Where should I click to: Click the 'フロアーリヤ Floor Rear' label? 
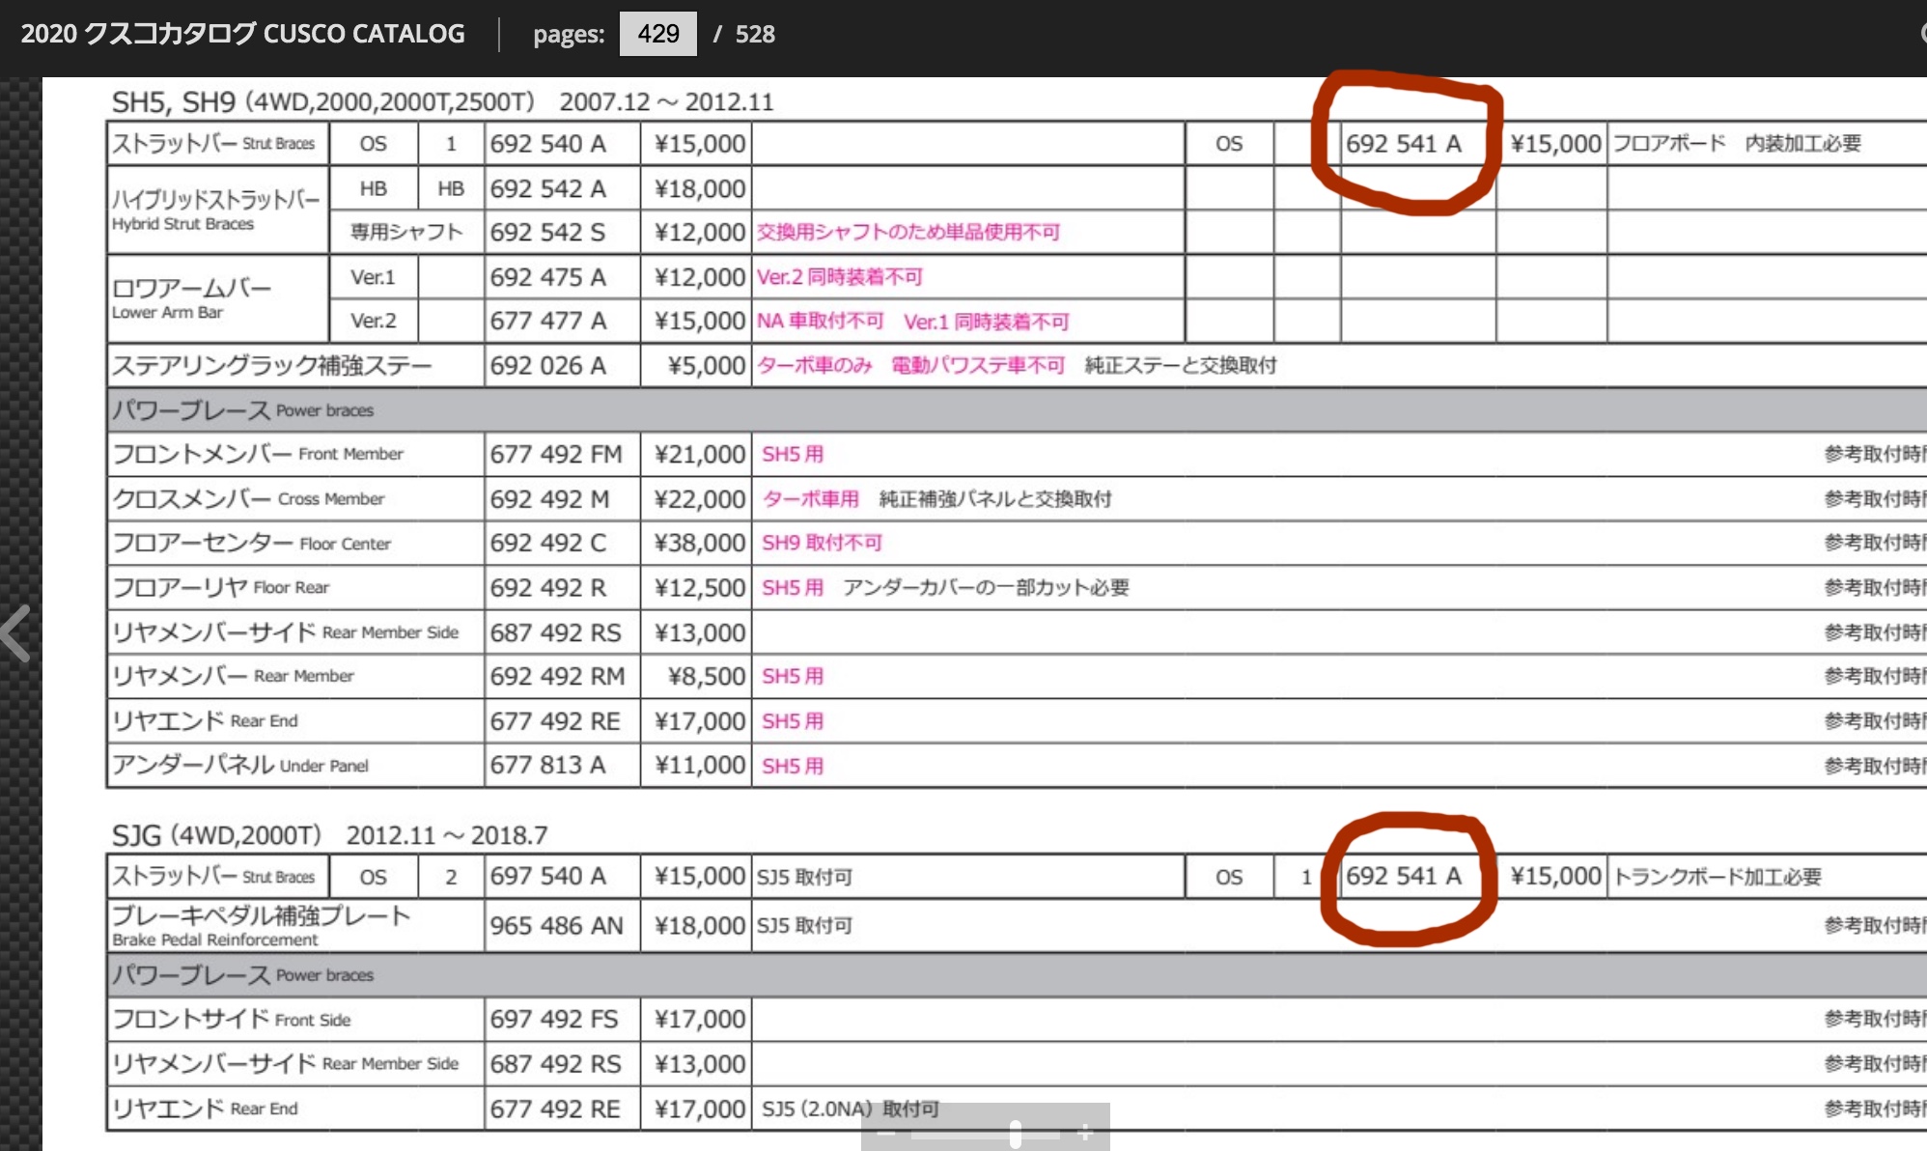[220, 587]
